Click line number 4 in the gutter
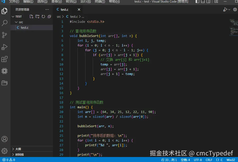 62,36
